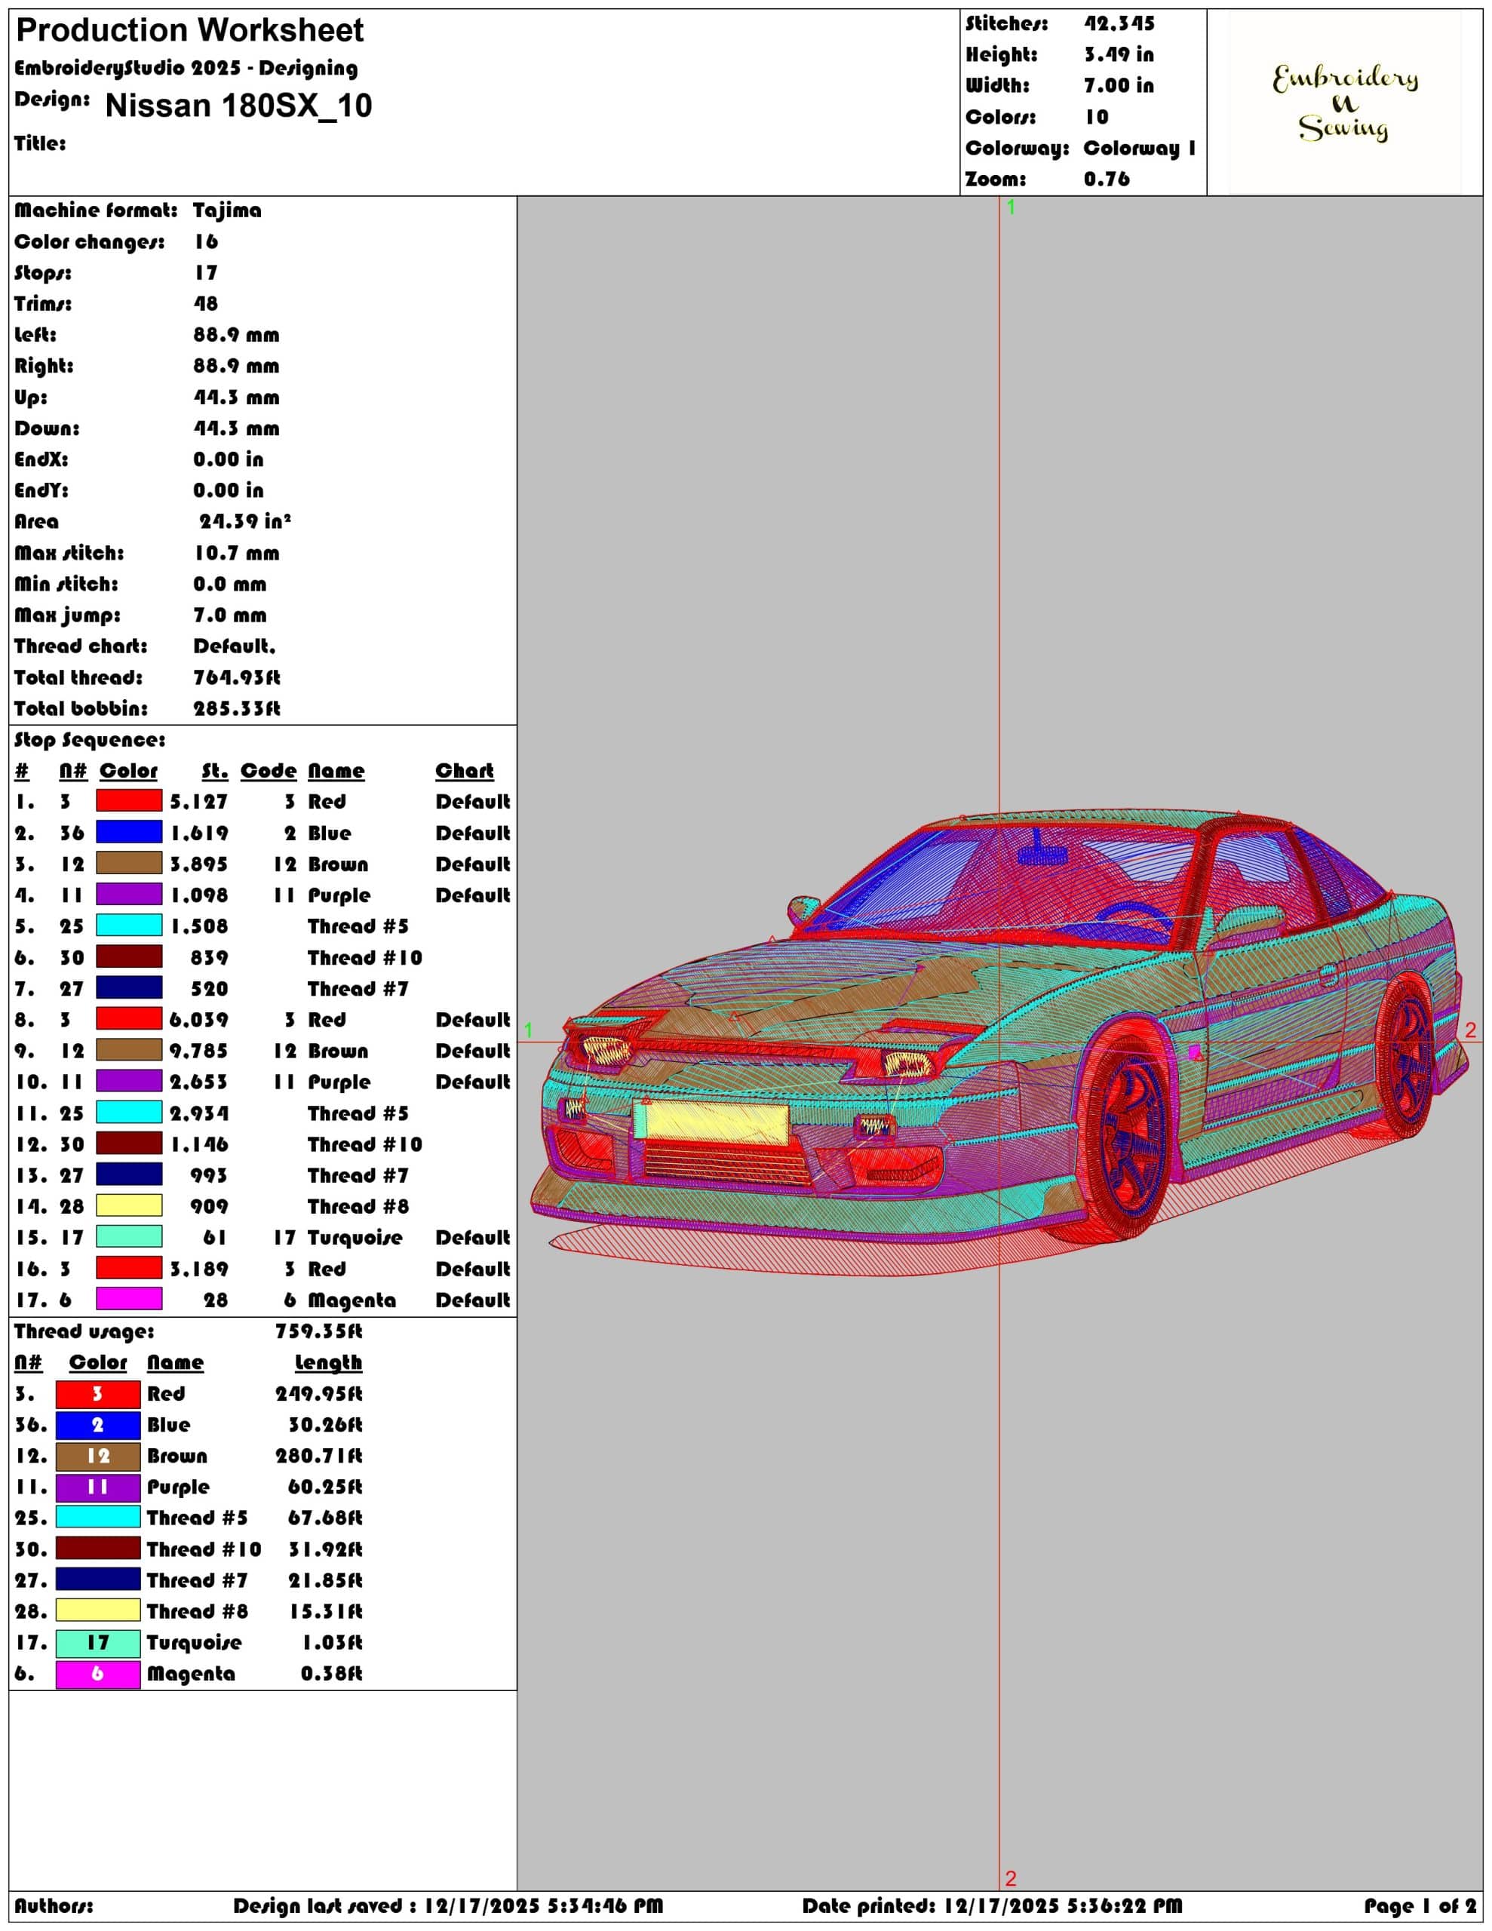Click the blue swatch in stop sequence row 2
Viewport: 1492px width, 1931px height.
129,832
